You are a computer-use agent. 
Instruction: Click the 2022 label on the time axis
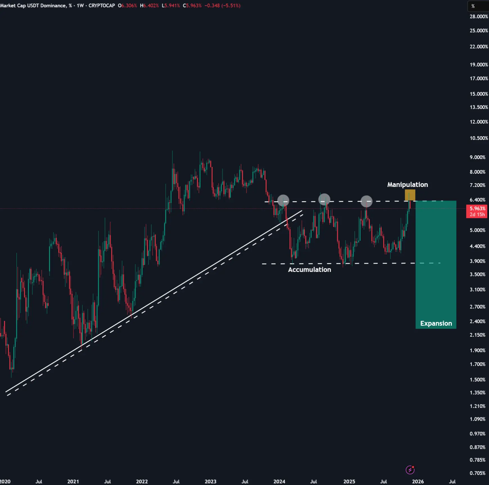point(142,481)
